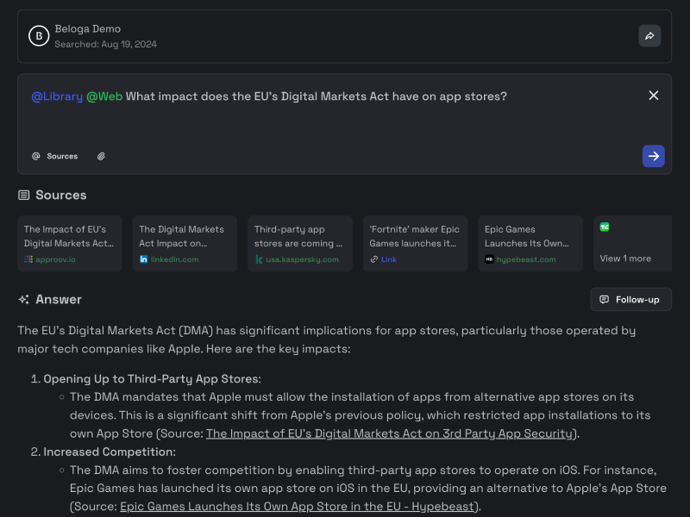Open the Sources selector below the query
This screenshot has height=517, width=690.
click(x=54, y=156)
